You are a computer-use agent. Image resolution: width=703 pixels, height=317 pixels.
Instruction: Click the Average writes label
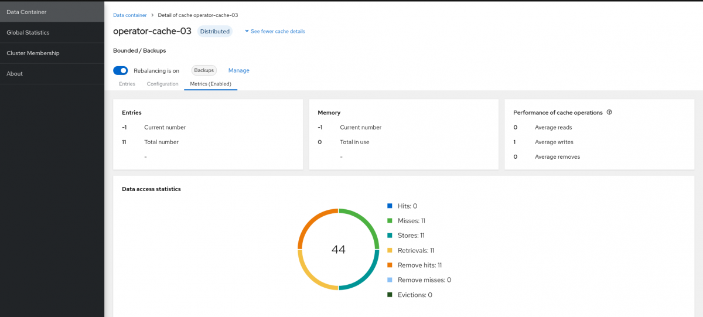(554, 142)
